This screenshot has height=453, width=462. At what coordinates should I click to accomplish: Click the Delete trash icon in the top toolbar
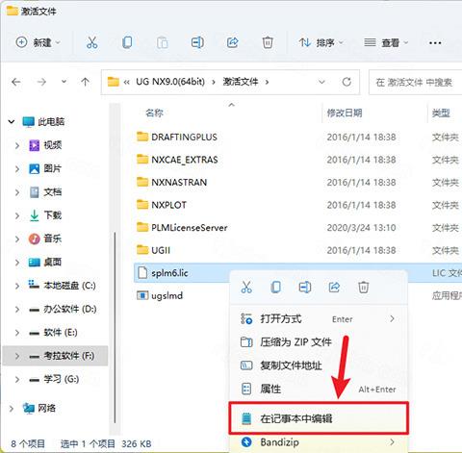pos(268,42)
